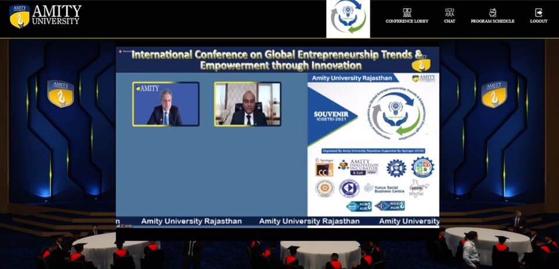Click the conference emblem in the top header
The width and height of the screenshot is (559, 269).
348,19
